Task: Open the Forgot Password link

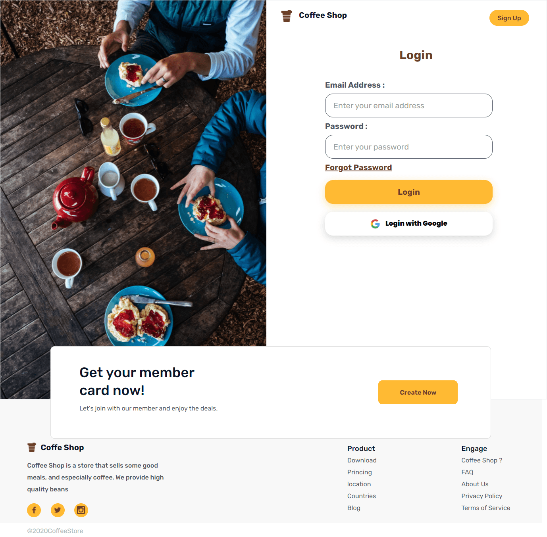Action: [x=358, y=167]
